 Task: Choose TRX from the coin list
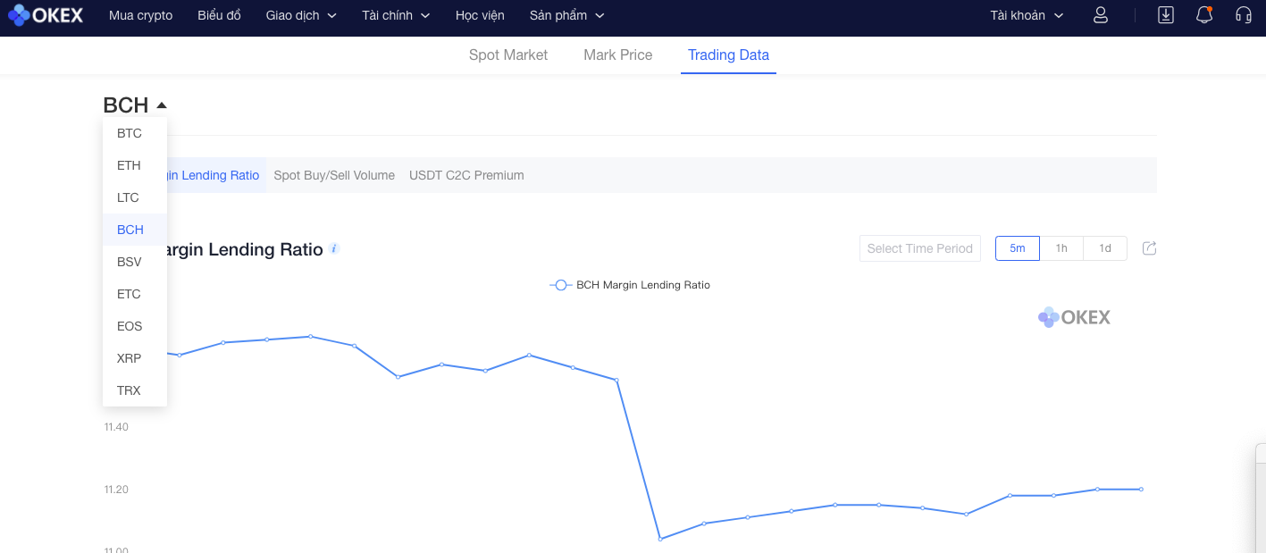point(135,390)
